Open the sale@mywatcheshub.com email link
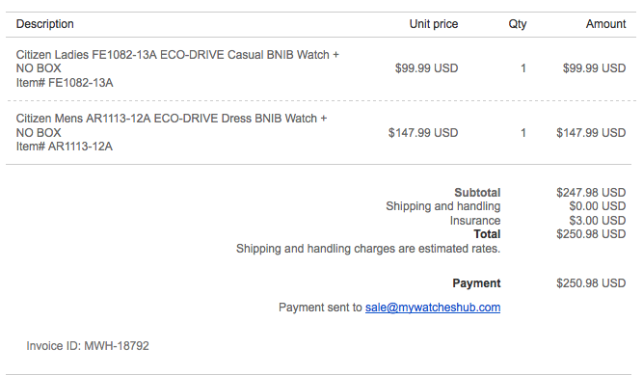Viewport: 643px width, 375px height. (433, 308)
